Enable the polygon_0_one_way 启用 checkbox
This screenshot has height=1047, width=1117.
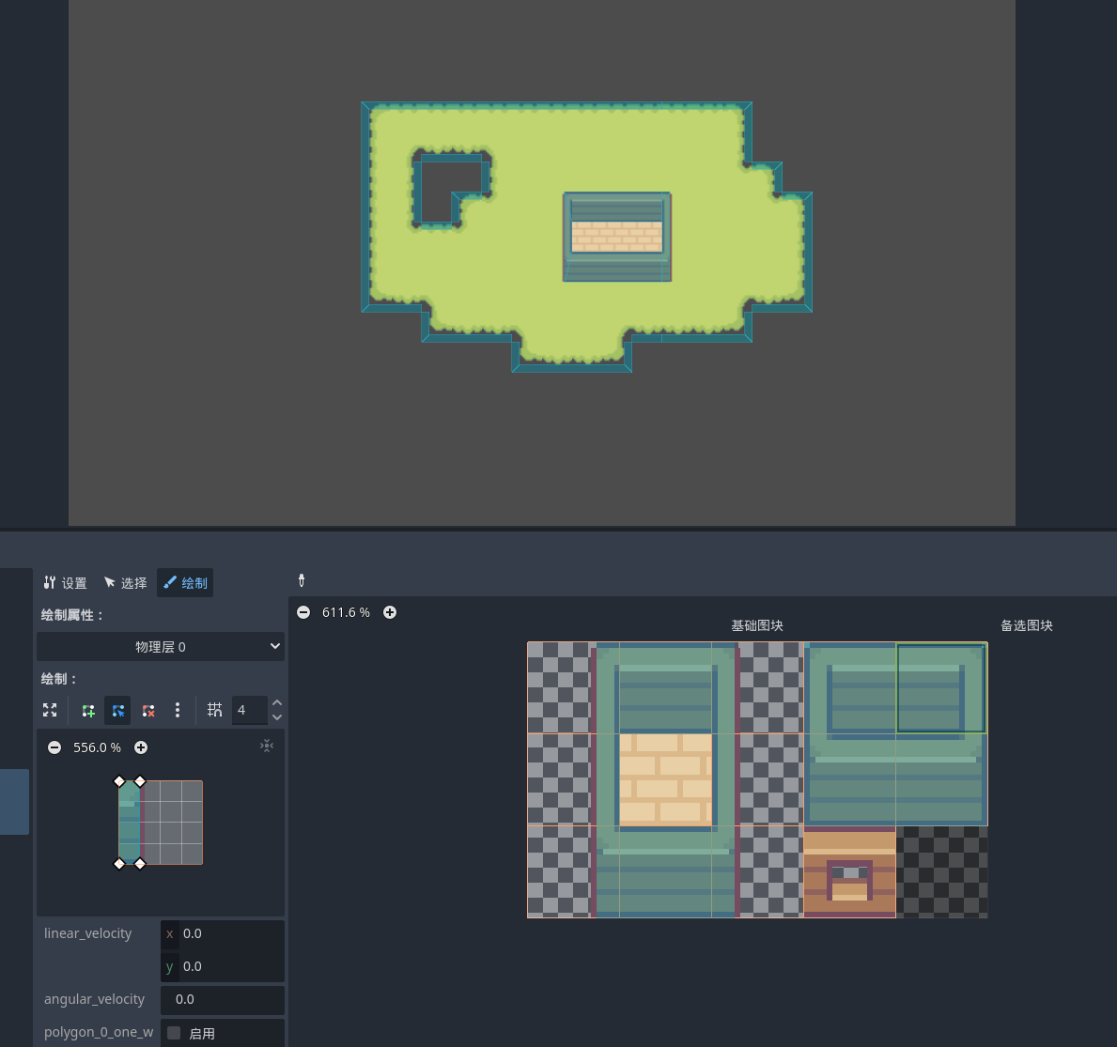[x=174, y=1033]
